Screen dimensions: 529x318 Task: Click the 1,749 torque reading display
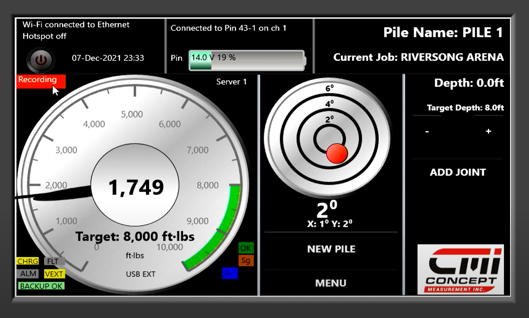[135, 188]
